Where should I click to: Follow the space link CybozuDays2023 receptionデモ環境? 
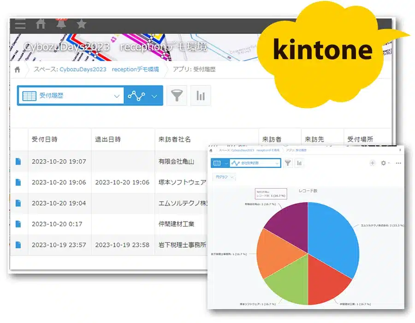pos(109,70)
